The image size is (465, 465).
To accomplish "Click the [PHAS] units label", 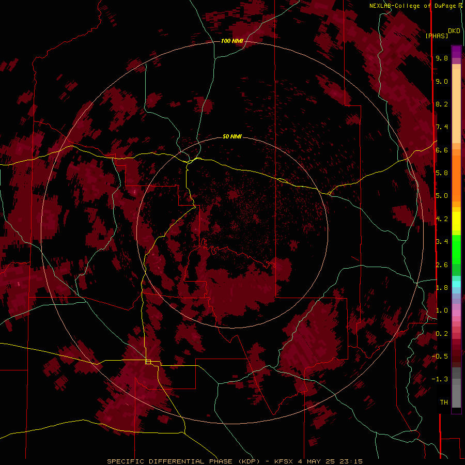I will pyautogui.click(x=437, y=36).
